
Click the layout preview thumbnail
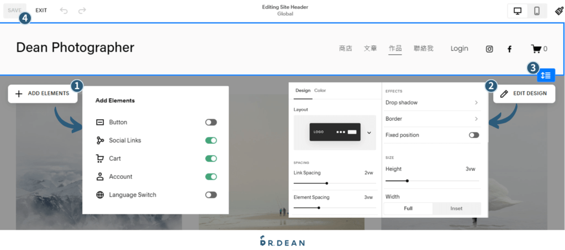pos(334,132)
